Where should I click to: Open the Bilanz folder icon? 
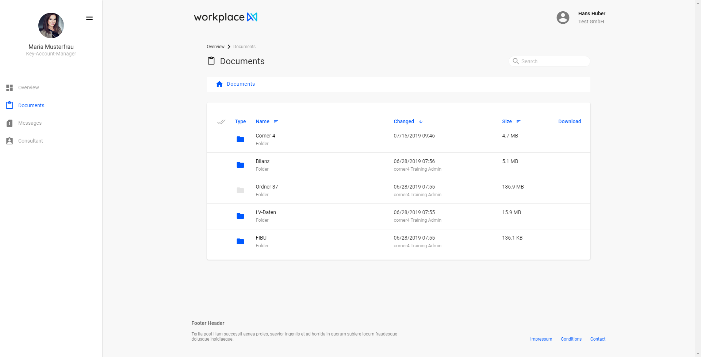tap(240, 165)
